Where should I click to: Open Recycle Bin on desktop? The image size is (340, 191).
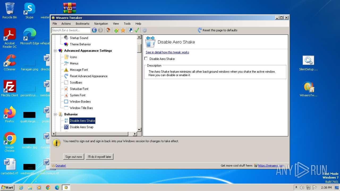pos(10,11)
